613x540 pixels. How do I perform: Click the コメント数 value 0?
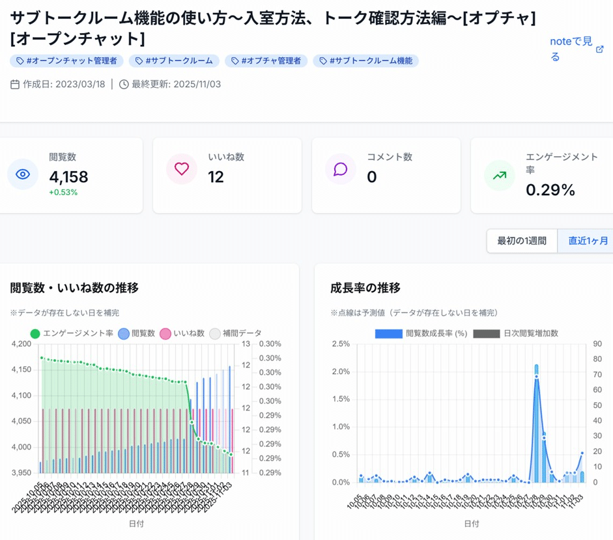pyautogui.click(x=372, y=177)
